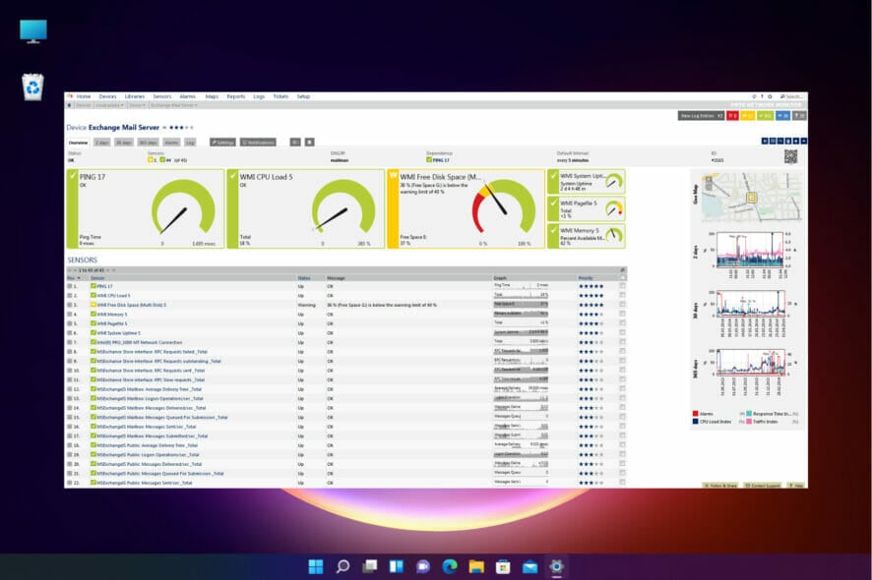
Task: Open the Intel PRO_1000 MT Network Connection sensor link
Action: 140,342
